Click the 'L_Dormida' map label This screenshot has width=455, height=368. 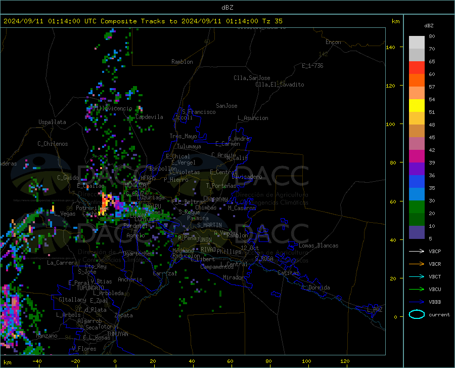tap(315, 288)
